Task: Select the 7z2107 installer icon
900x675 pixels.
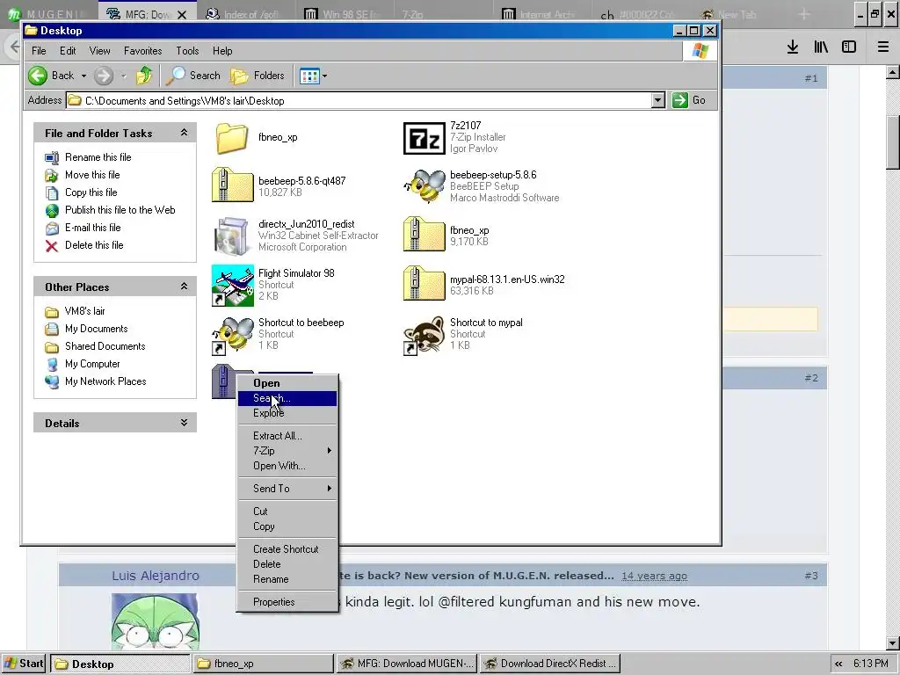Action: click(x=425, y=138)
